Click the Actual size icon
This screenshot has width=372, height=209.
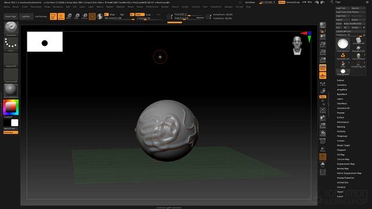pos(323,52)
